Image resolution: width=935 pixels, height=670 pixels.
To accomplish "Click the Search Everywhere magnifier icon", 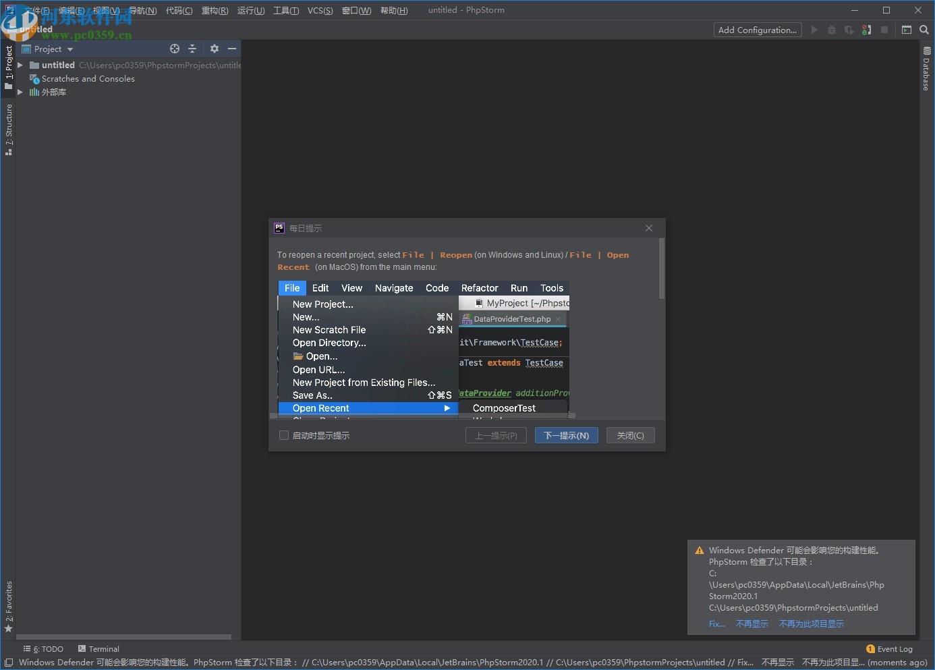I will tap(924, 30).
